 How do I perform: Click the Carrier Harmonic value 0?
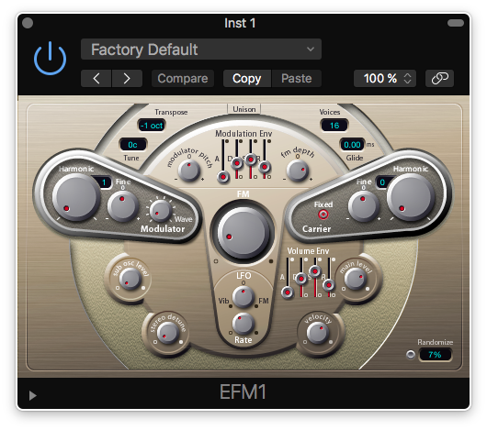(383, 182)
